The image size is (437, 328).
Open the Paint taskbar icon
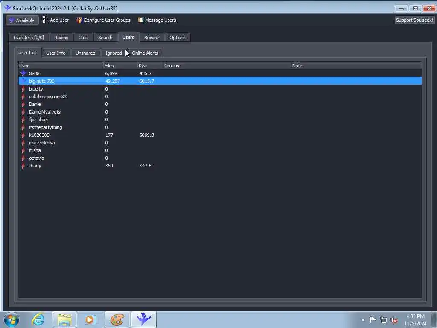click(117, 319)
